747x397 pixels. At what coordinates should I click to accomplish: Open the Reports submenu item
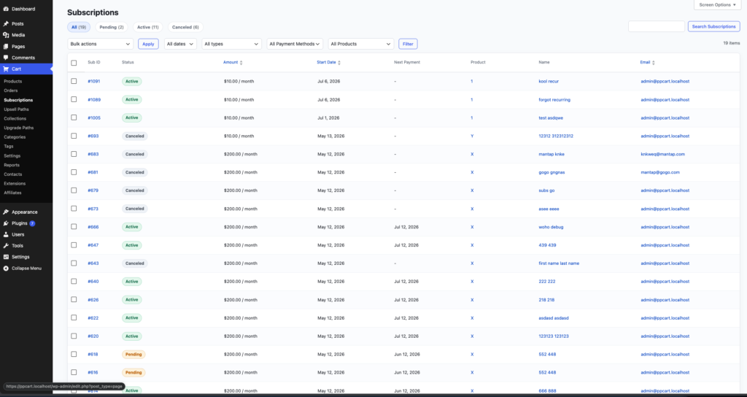(x=12, y=165)
